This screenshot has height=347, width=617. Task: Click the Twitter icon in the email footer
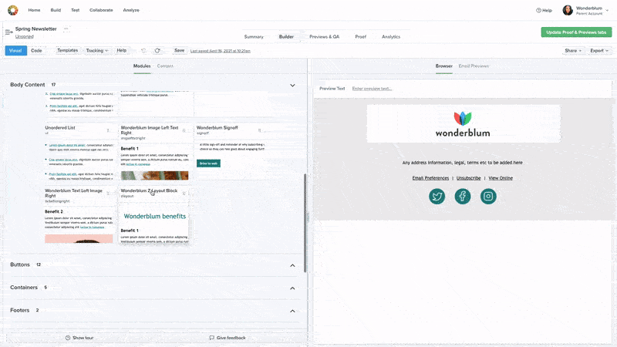click(437, 196)
